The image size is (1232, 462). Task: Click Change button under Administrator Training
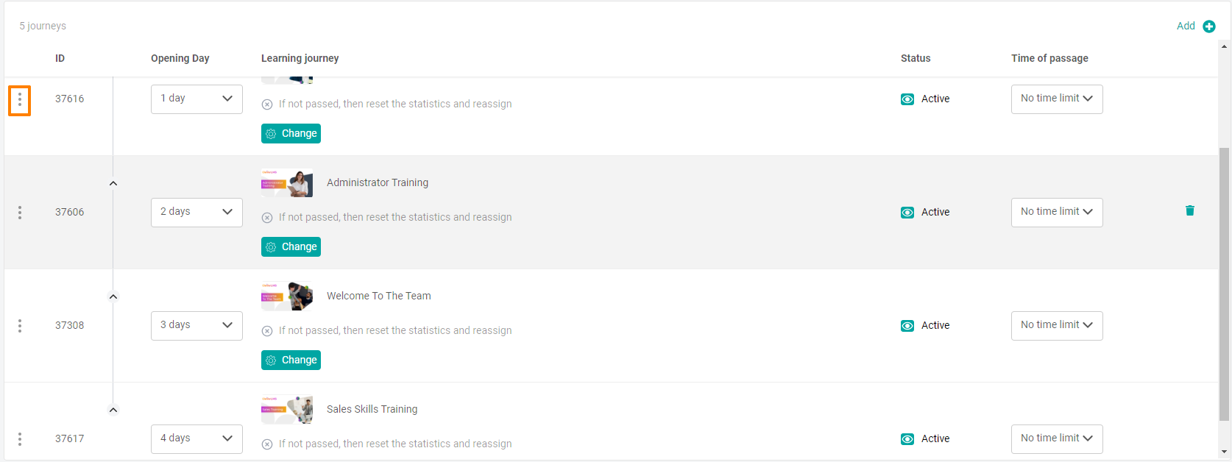coord(291,246)
